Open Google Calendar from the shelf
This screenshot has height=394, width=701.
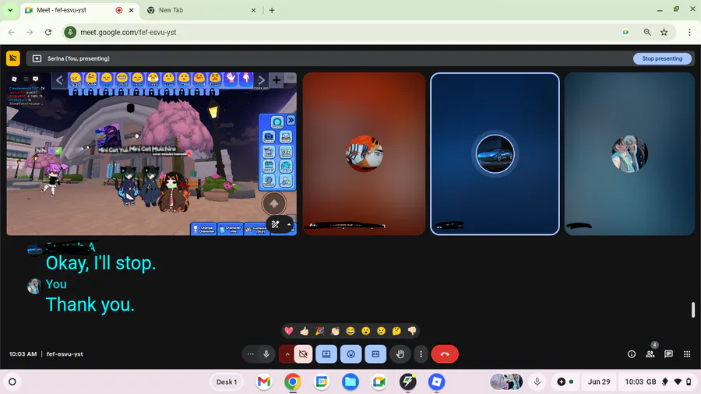[x=322, y=382]
